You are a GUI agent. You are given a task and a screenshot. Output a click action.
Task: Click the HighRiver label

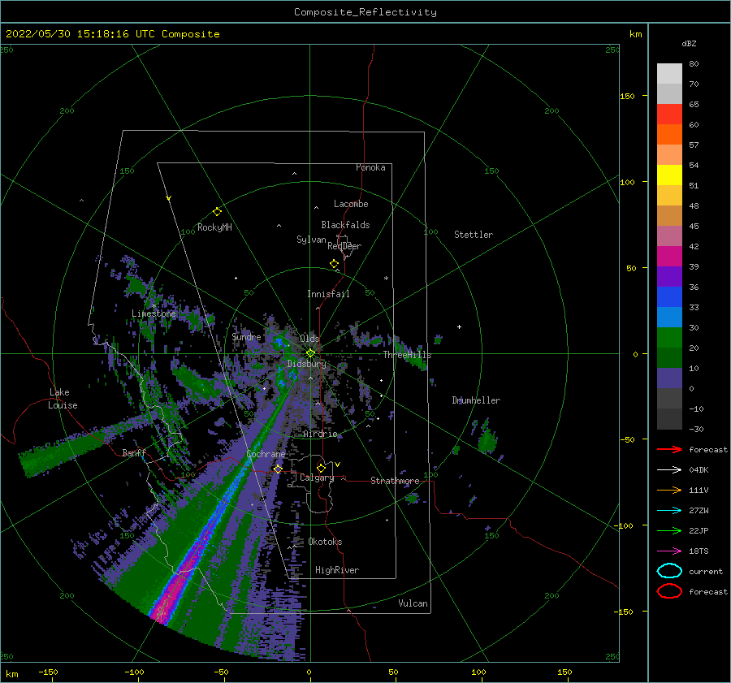337,570
